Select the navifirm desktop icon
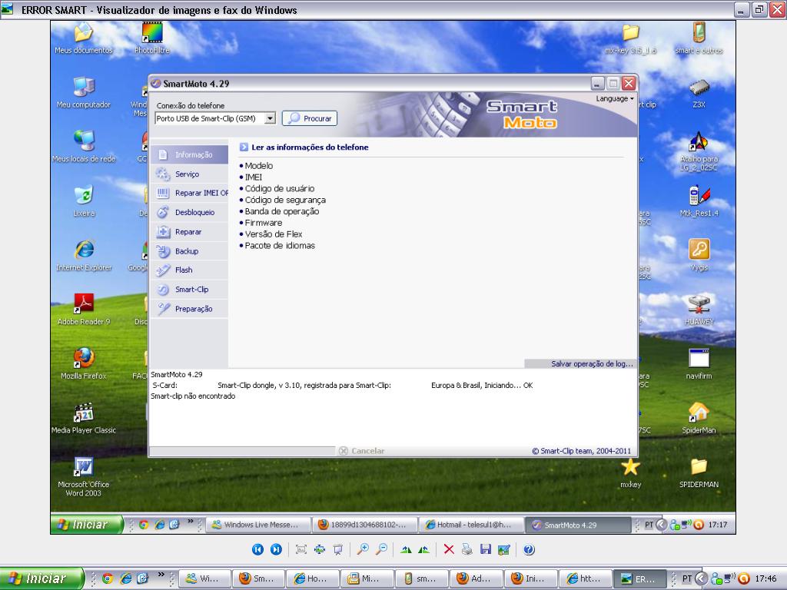 pyautogui.click(x=699, y=363)
